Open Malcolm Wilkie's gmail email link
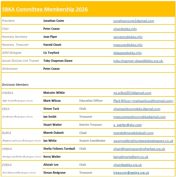This screenshot has height=177, width=176. 132,93
